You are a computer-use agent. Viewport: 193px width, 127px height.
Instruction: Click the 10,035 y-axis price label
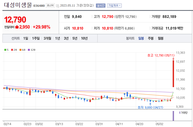181,98
